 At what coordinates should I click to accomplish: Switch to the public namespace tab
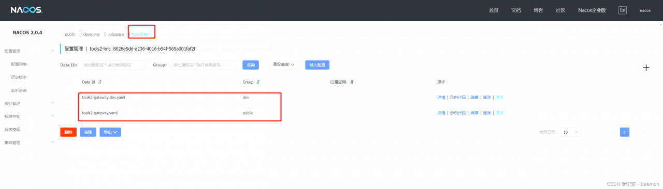click(x=70, y=34)
